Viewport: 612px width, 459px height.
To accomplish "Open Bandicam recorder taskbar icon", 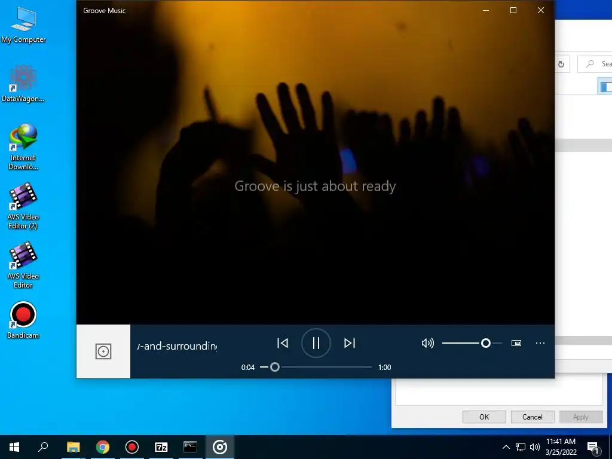I will pos(132,447).
